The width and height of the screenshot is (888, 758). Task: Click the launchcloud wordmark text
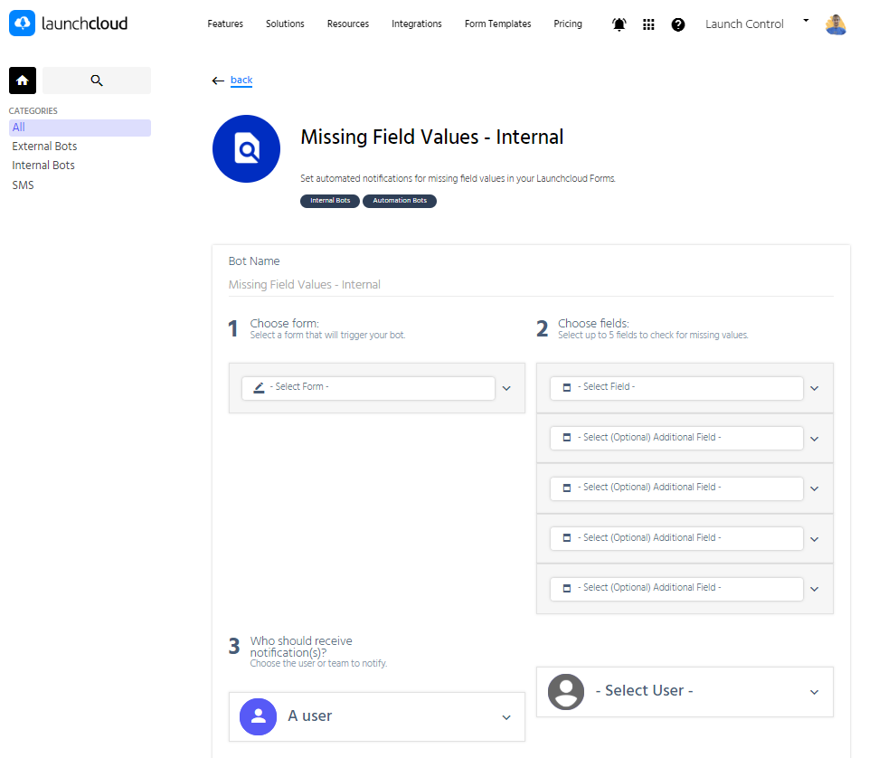pyautogui.click(x=85, y=24)
